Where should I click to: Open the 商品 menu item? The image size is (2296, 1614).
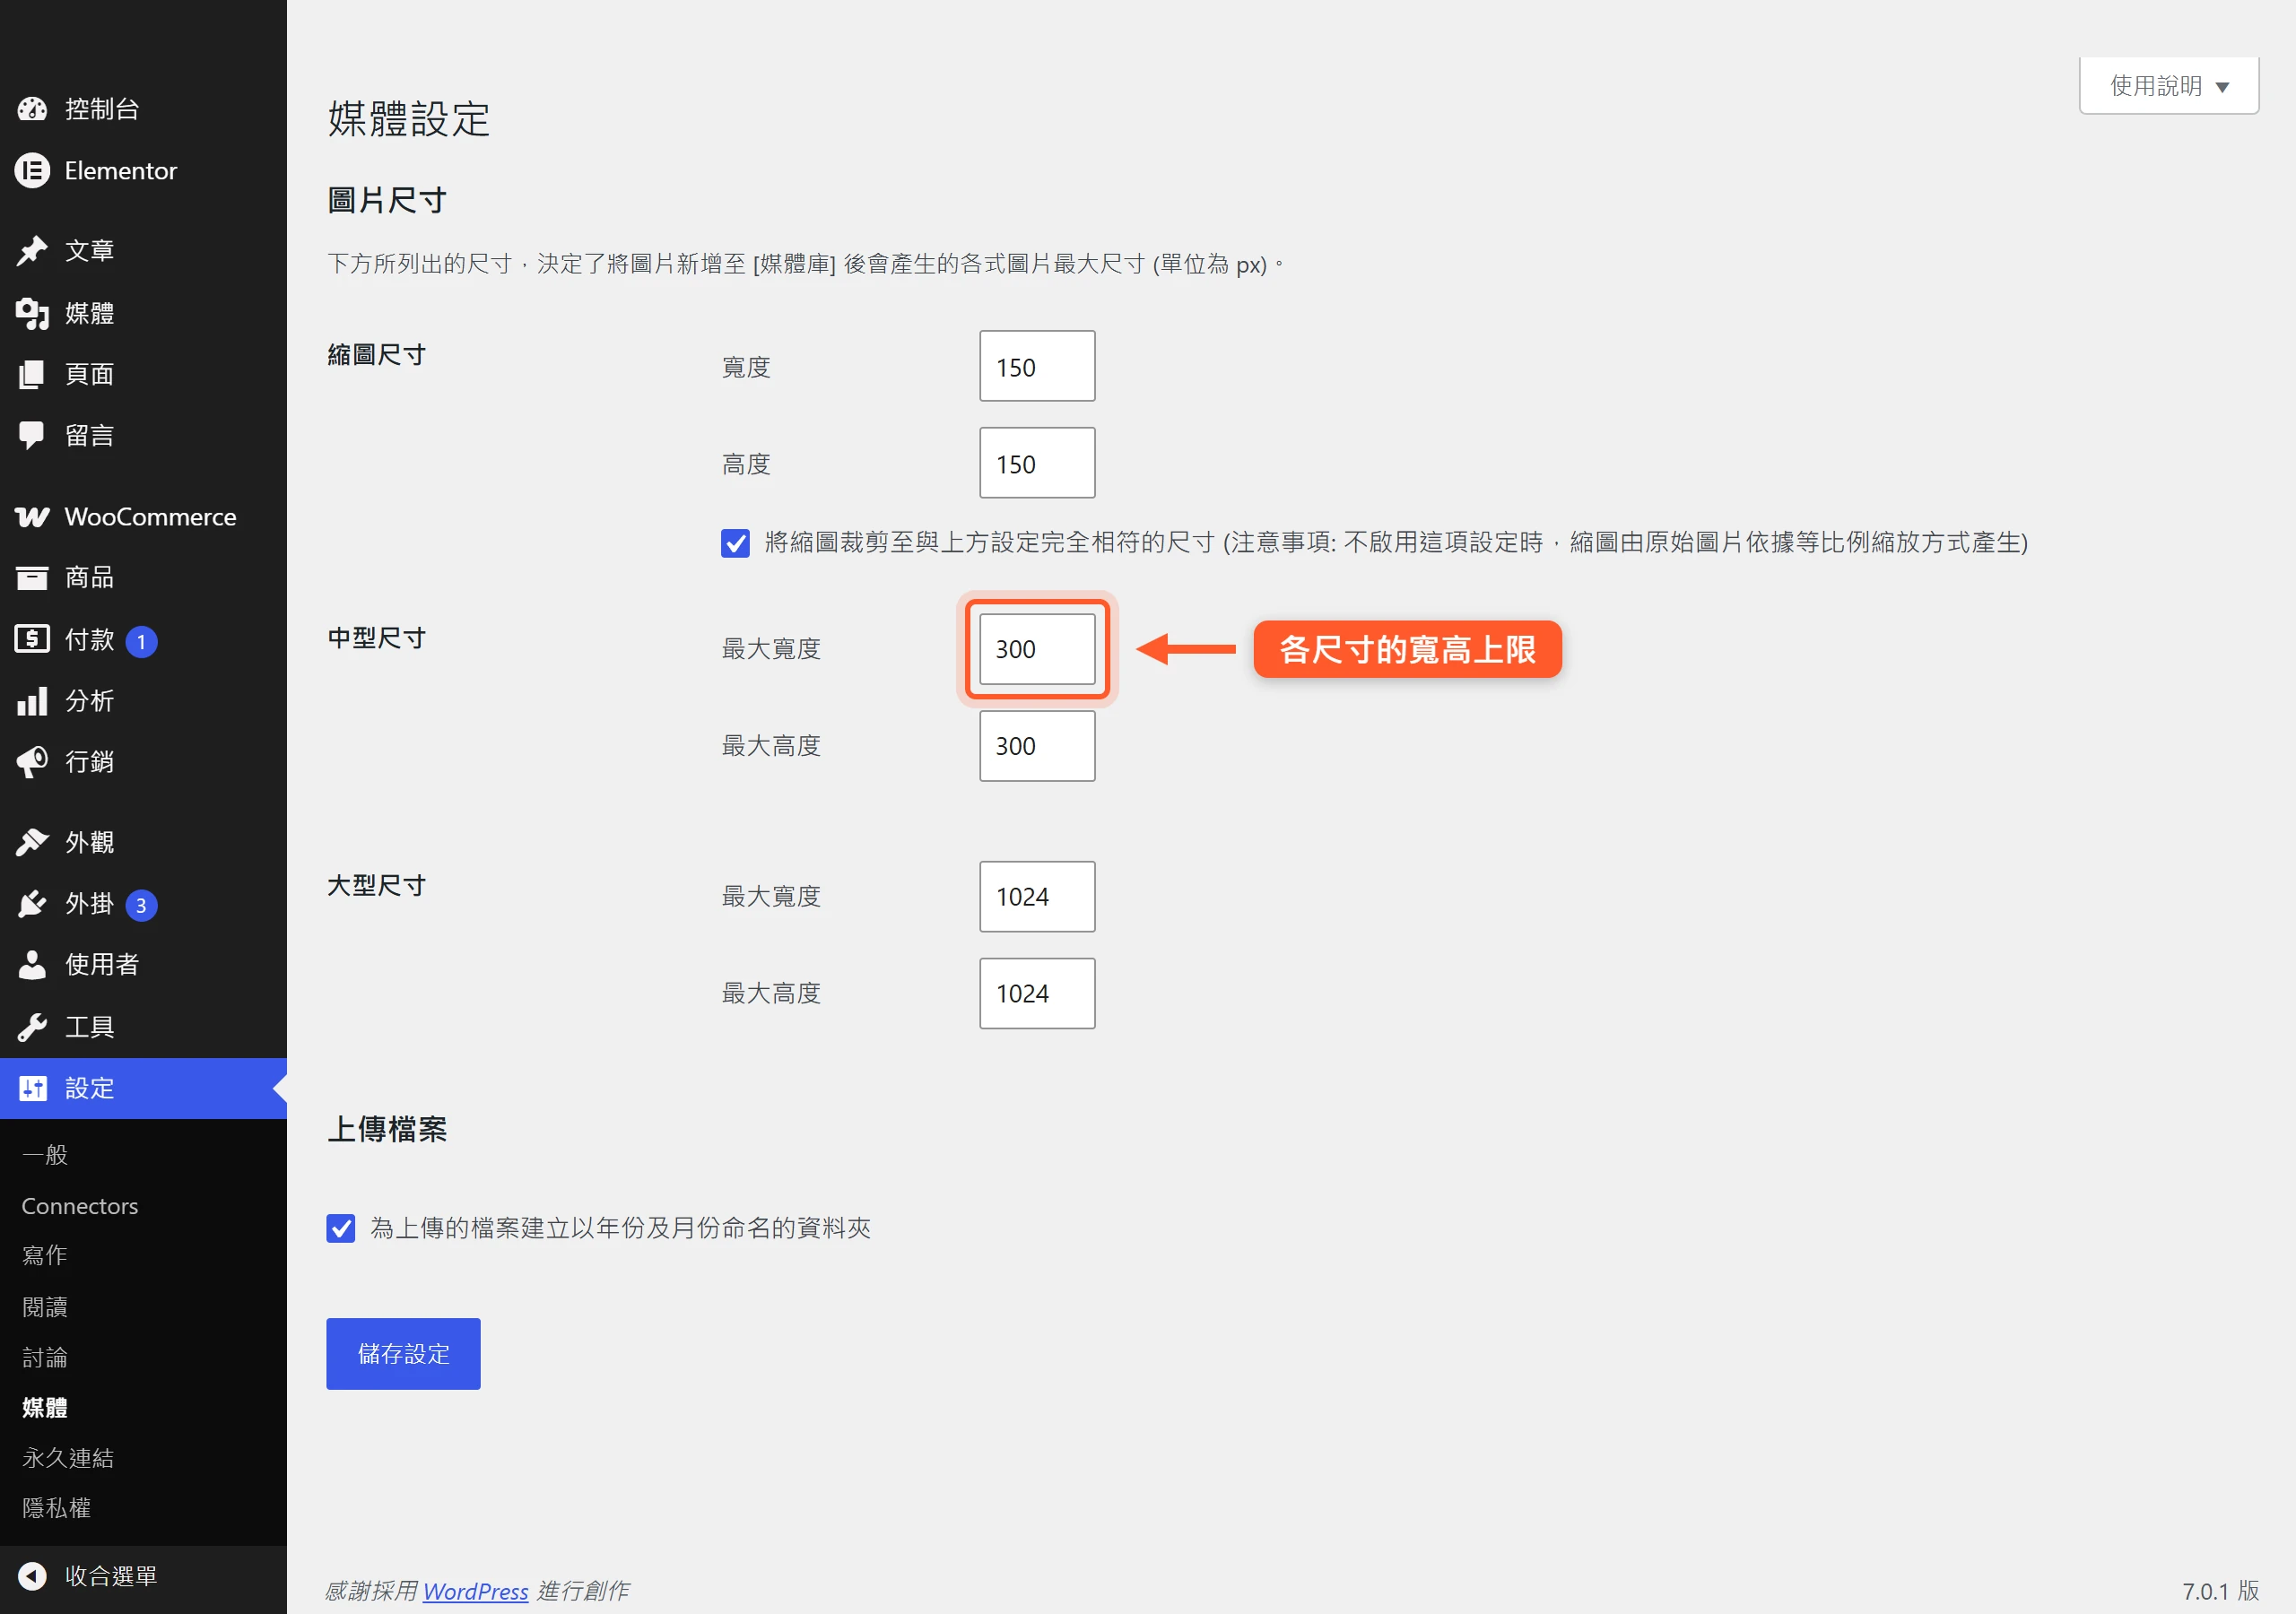pyautogui.click(x=143, y=578)
